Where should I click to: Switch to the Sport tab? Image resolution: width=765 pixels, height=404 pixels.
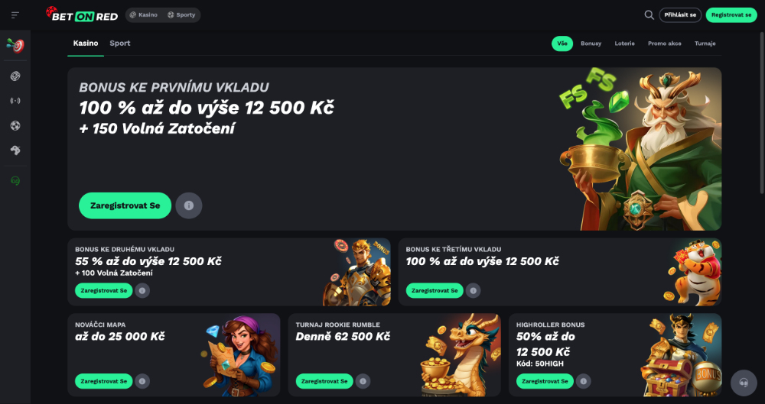click(x=120, y=44)
